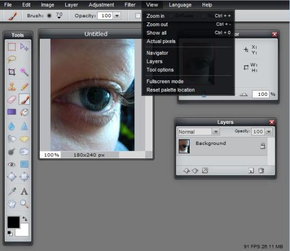Viewport: 290px width, 251px height.
Task: Choose Show all from View menu
Action: point(188,33)
